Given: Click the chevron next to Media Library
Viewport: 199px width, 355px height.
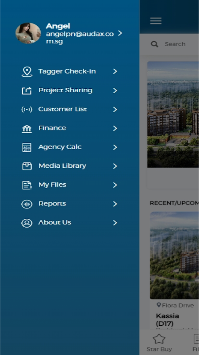Looking at the screenshot, I should tap(115, 166).
